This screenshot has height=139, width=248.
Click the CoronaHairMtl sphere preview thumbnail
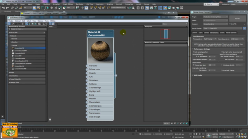100,51
